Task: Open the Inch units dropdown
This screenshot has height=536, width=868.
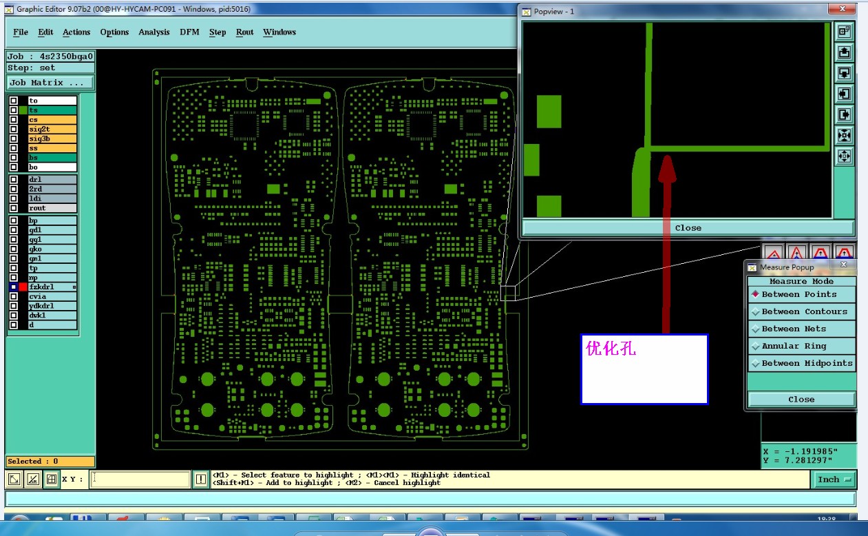Action: click(x=835, y=480)
